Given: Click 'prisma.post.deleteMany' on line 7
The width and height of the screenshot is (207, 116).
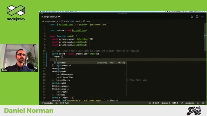Looking at the screenshot, I should click(x=72, y=42).
